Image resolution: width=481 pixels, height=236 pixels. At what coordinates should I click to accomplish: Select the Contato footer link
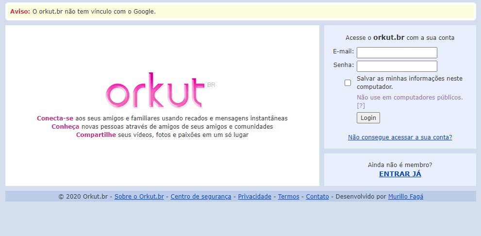coord(317,197)
